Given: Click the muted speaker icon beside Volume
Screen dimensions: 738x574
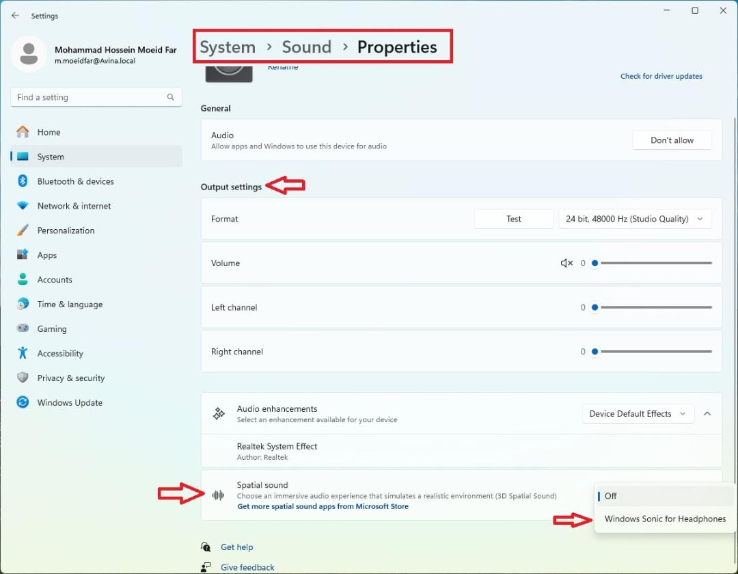Looking at the screenshot, I should coord(566,263).
